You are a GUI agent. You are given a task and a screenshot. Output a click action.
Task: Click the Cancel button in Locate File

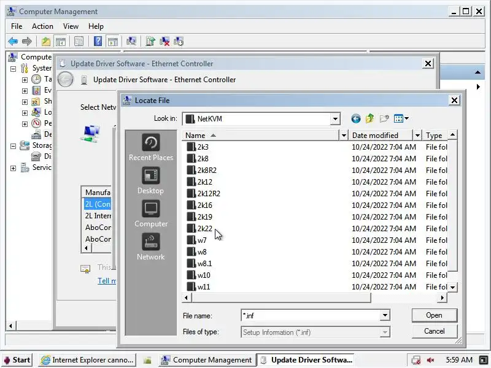pyautogui.click(x=435, y=331)
